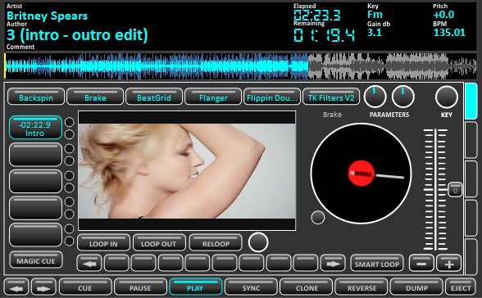The width and height of the screenshot is (482, 298).
Task: Open the TK Filters V2 effect
Action: point(331,97)
